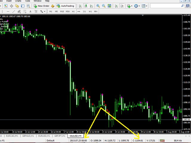Image resolution: width=191 pixels, height=143 pixels.
Task: Click the Default profile in status bar
Action: click(50, 141)
